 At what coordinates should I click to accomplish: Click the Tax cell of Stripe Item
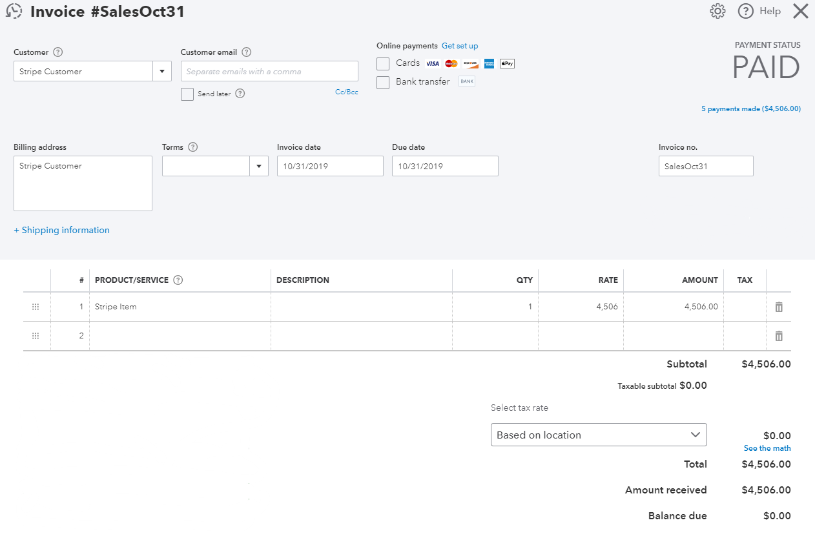[745, 307]
